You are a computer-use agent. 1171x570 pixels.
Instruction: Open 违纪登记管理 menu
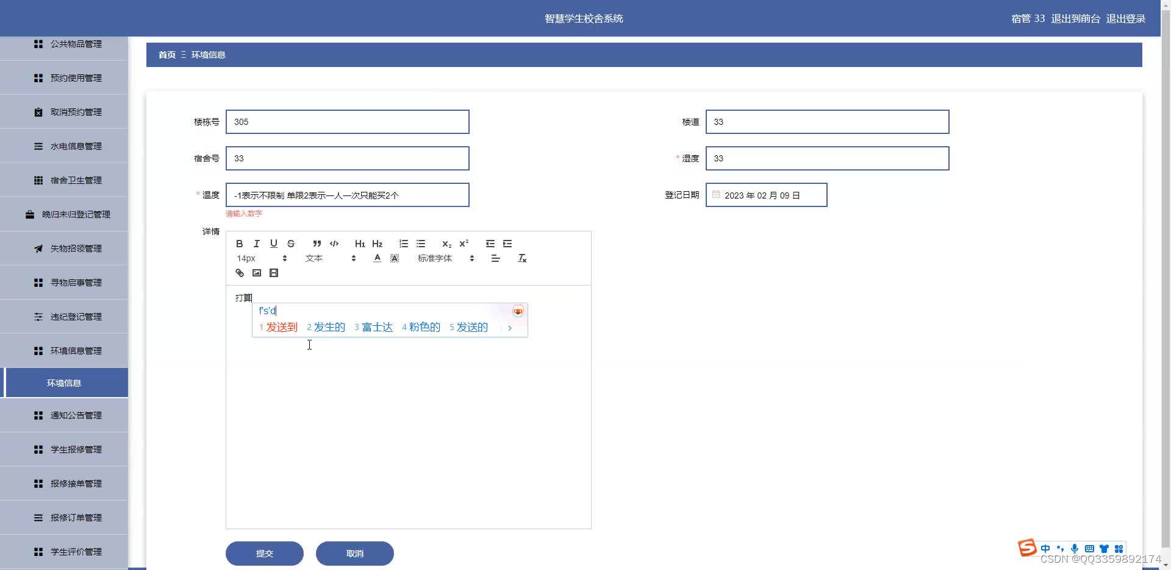coord(64,317)
